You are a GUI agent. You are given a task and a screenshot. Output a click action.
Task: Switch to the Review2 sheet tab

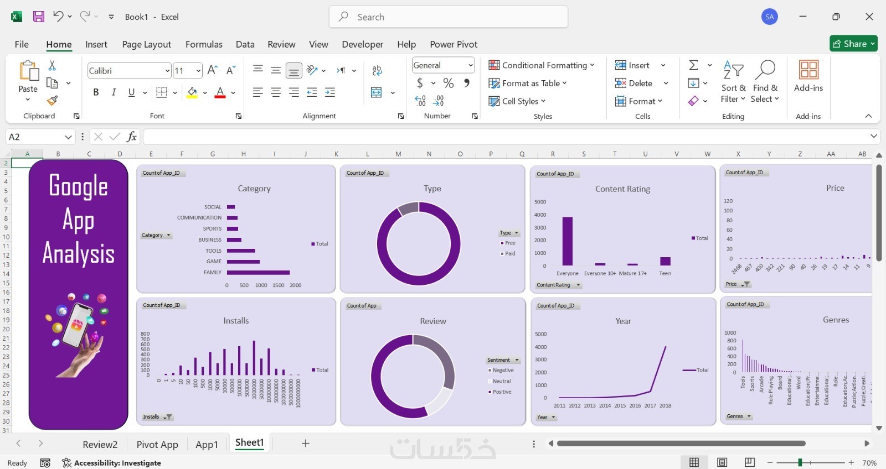100,444
